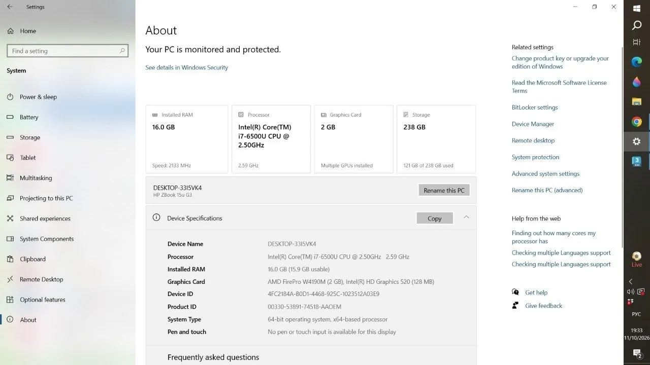Image resolution: width=650 pixels, height=365 pixels.
Task: Open See details in Windows Security
Action: [x=186, y=67]
